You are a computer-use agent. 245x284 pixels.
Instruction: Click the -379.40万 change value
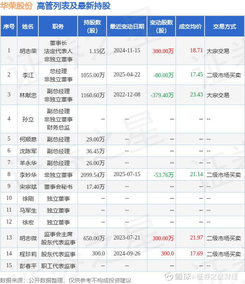[162, 95]
